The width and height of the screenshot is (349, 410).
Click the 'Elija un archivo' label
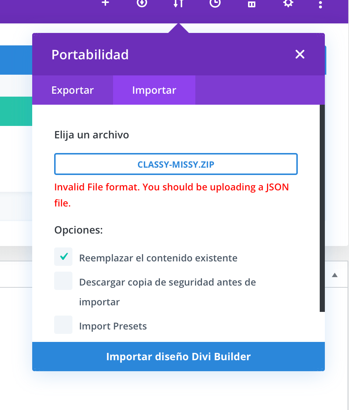91,135
